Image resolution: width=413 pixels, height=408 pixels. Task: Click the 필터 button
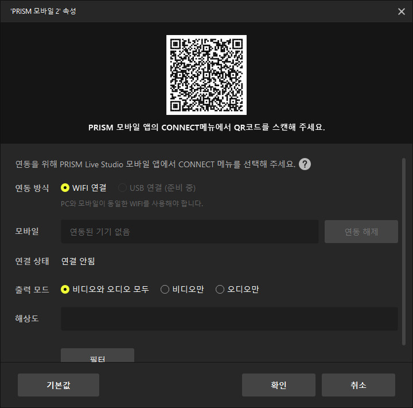coord(98,356)
